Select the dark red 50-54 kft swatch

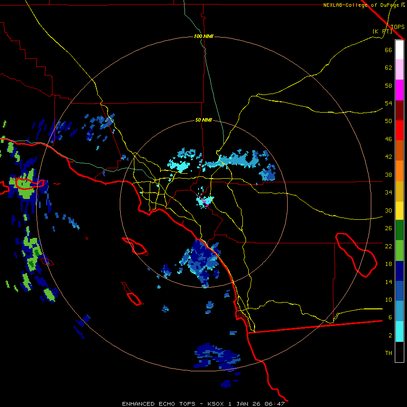pyautogui.click(x=399, y=110)
